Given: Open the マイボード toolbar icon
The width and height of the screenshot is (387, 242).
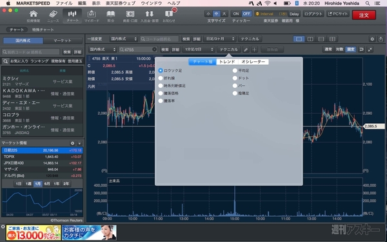Looking at the screenshot, I should tap(92, 16).
